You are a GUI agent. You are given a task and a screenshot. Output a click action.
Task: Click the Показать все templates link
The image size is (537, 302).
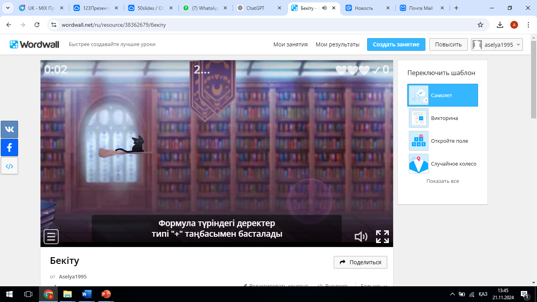coord(443,181)
